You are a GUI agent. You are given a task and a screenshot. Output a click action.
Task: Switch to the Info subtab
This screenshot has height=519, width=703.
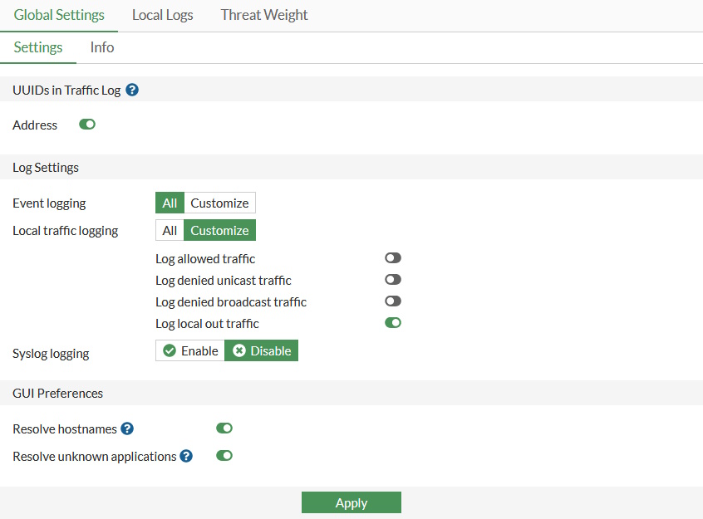(101, 47)
